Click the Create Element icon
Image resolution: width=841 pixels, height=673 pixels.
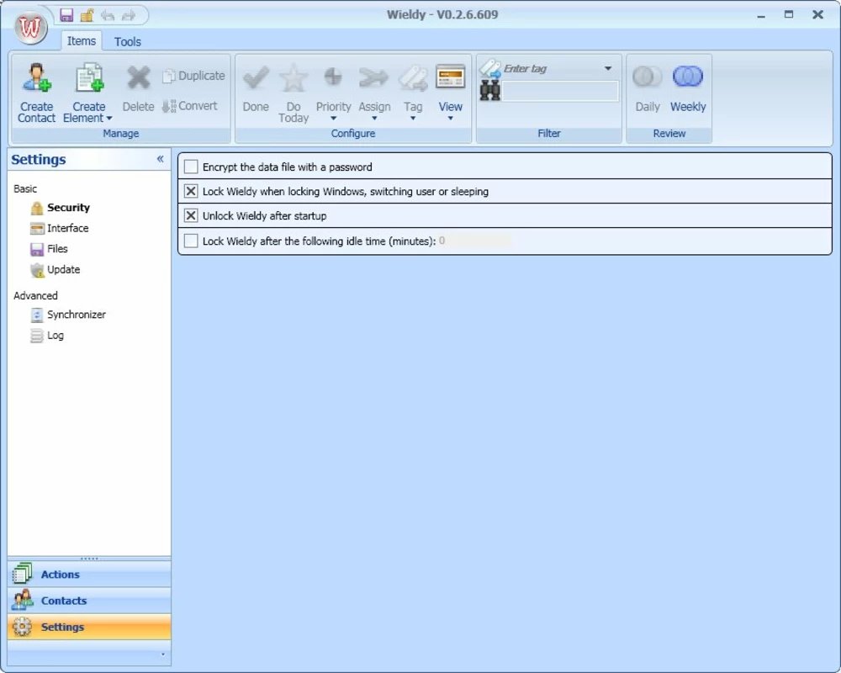[89, 78]
